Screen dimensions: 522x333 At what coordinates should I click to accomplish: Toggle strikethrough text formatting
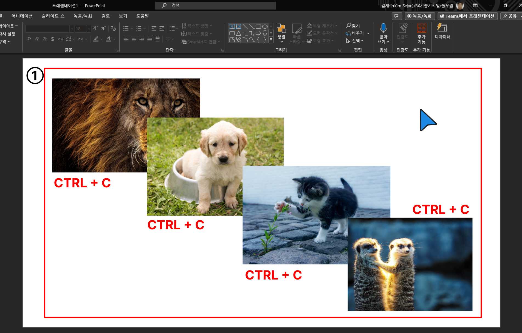point(61,39)
